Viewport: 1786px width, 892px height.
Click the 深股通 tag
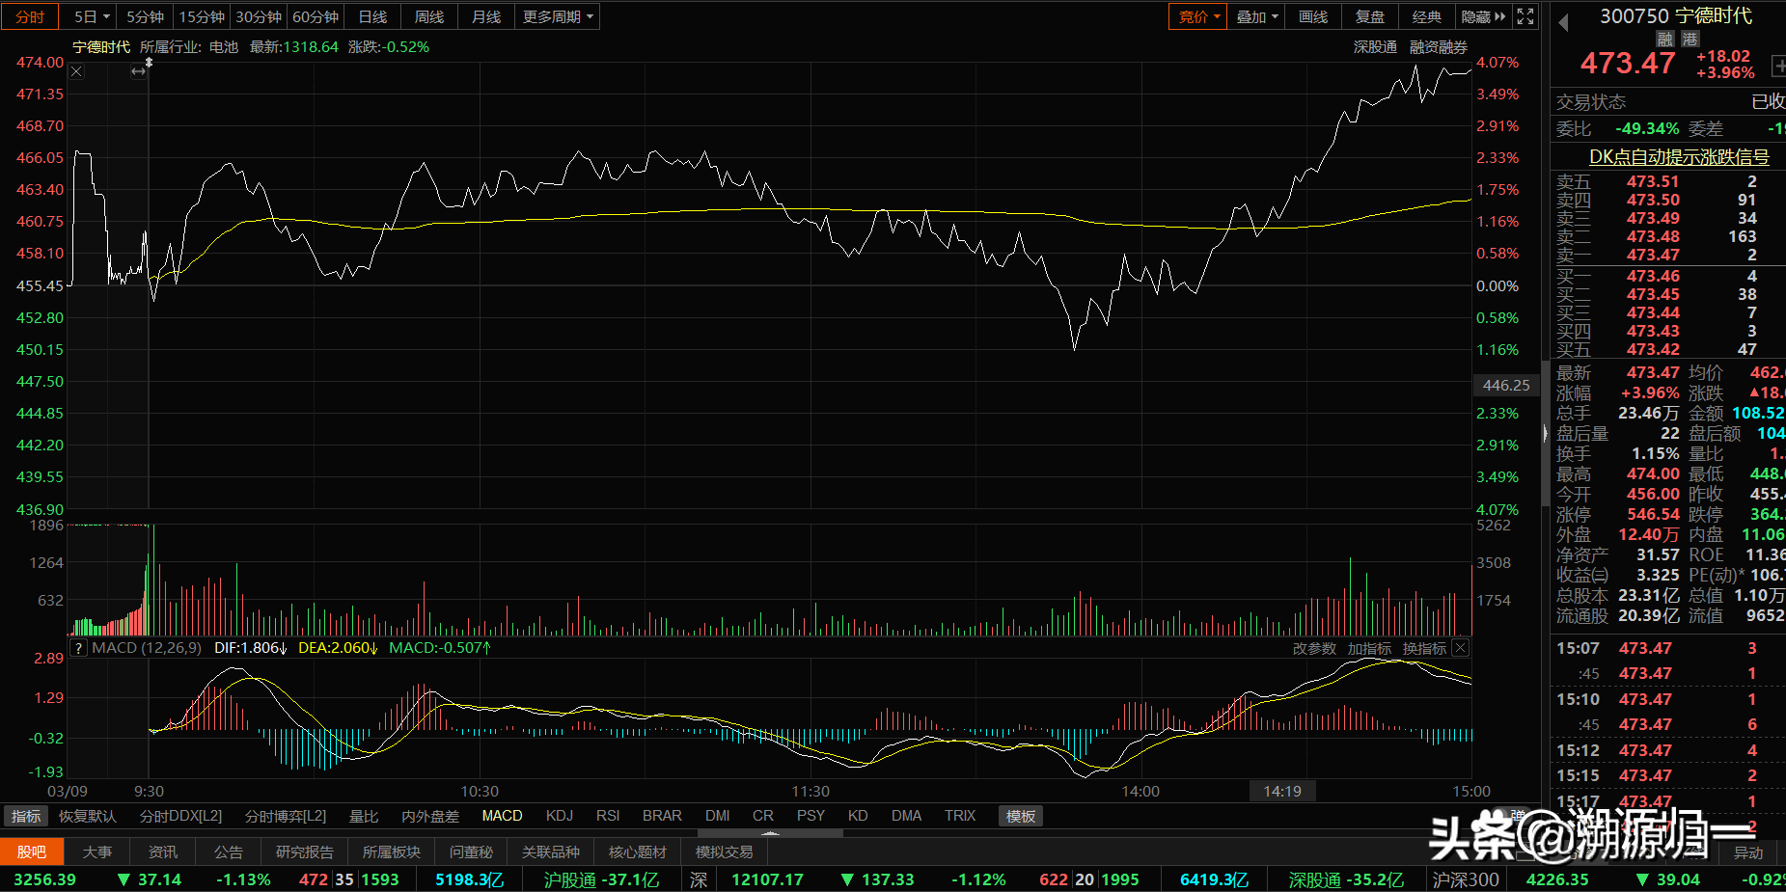1375,46
